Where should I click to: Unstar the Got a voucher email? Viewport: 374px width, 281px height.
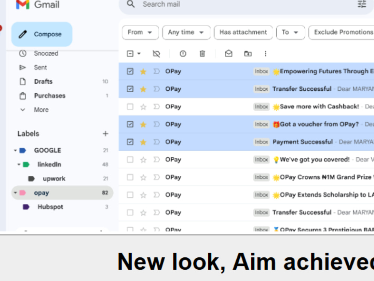point(143,124)
